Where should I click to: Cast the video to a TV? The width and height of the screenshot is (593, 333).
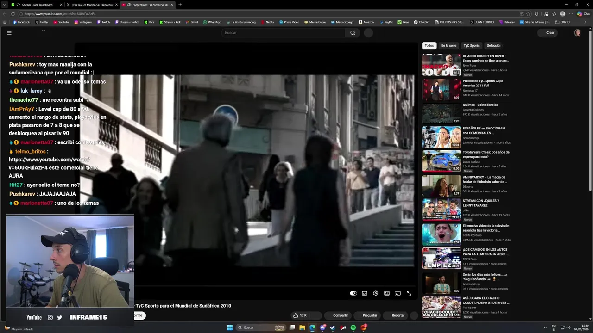point(398,293)
